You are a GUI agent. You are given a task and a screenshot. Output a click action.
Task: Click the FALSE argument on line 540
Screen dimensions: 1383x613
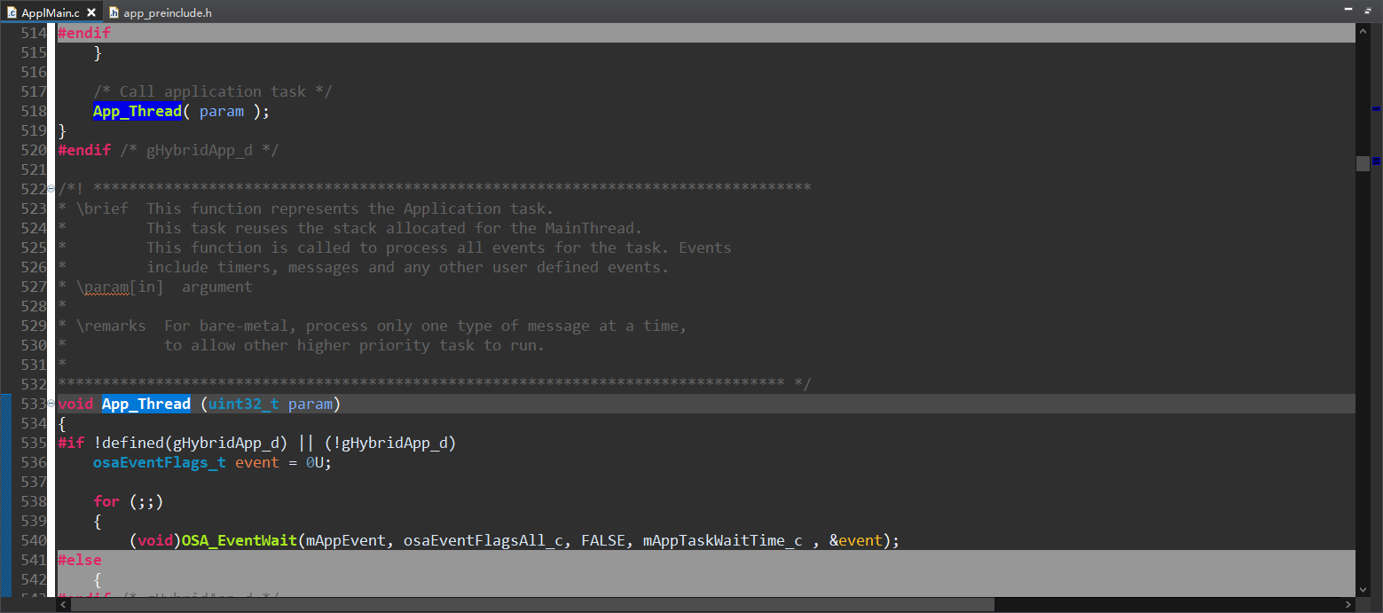point(603,540)
